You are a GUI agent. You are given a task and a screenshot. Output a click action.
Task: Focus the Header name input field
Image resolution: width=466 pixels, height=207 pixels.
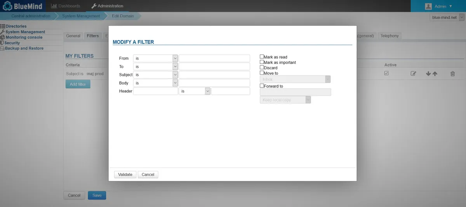click(156, 91)
